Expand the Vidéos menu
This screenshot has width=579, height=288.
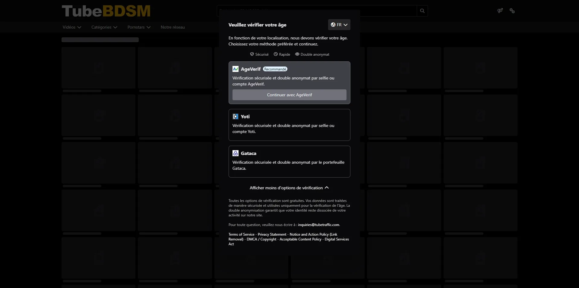point(72,27)
